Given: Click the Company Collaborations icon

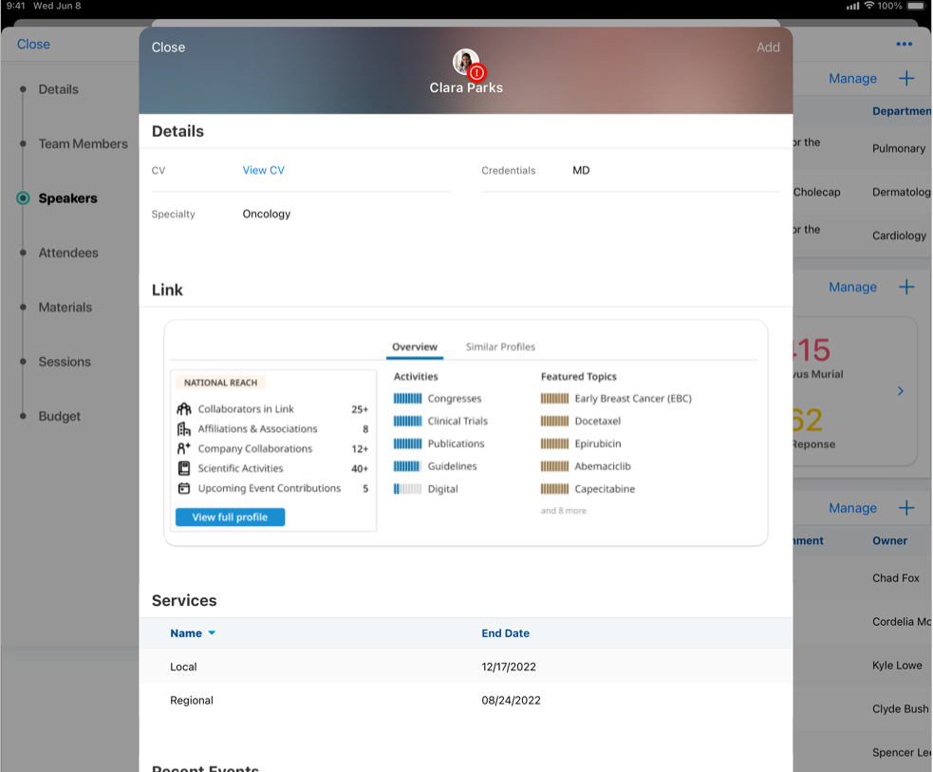Looking at the screenshot, I should click(184, 449).
